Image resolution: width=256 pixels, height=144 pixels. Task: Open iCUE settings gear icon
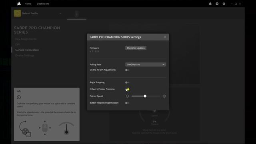coord(224,4)
